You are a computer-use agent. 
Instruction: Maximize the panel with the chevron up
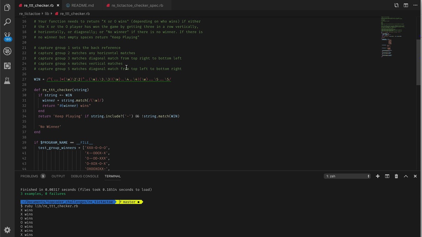pos(406,176)
